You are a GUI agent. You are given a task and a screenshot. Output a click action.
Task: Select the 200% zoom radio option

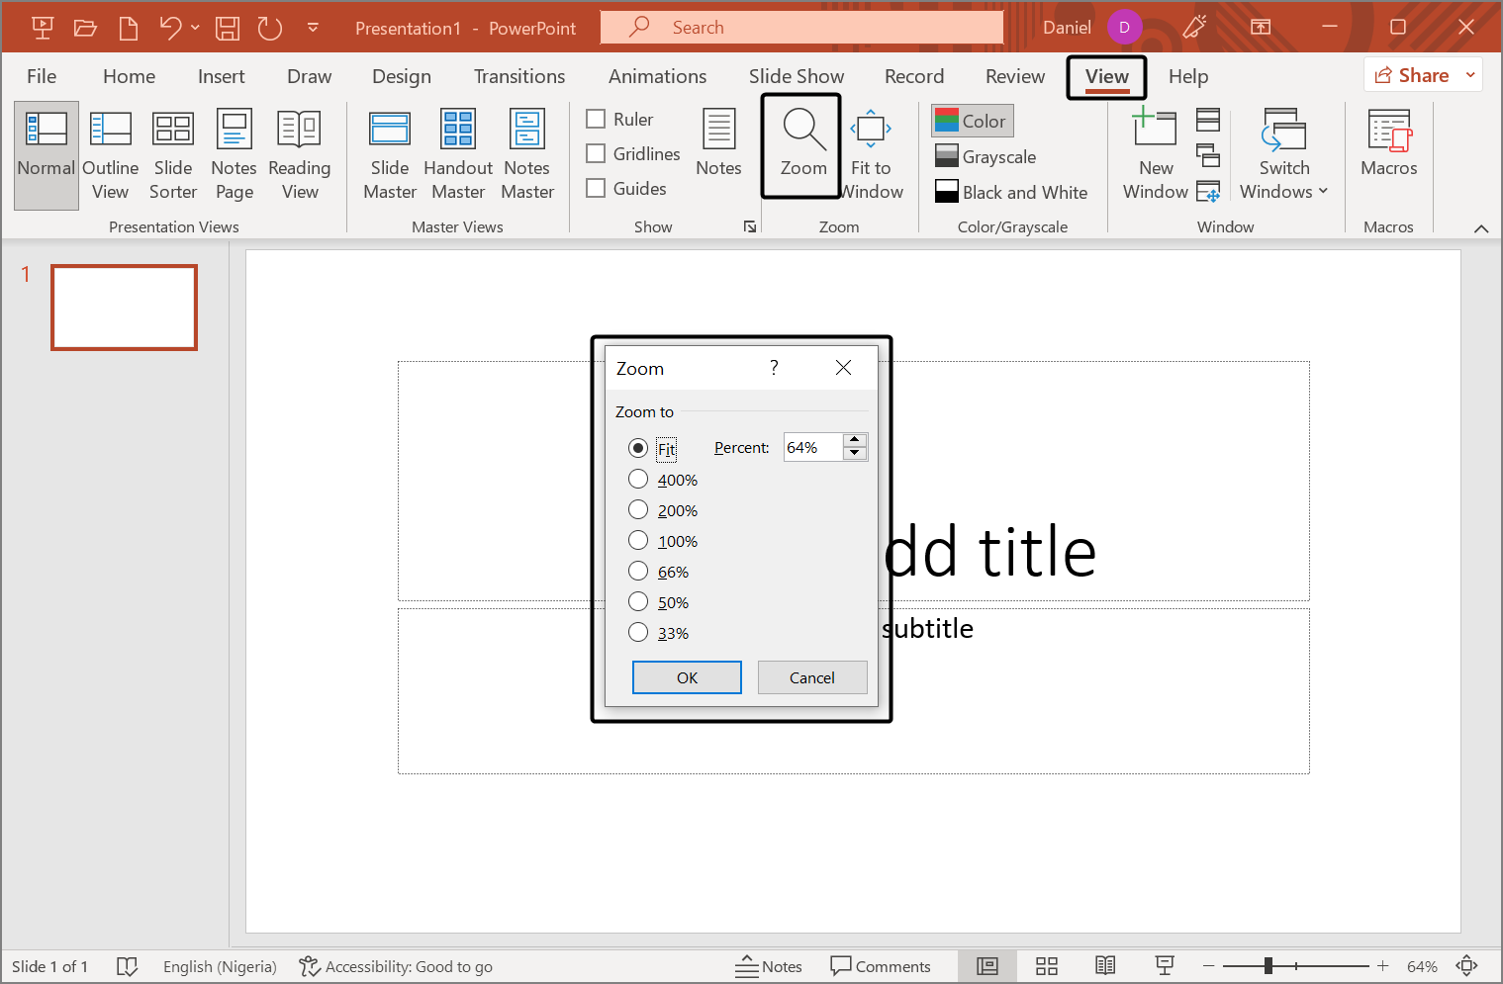coord(638,510)
